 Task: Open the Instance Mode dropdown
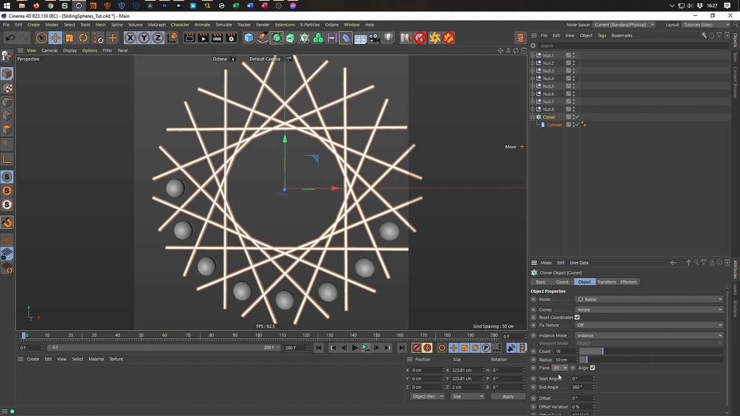coord(649,336)
